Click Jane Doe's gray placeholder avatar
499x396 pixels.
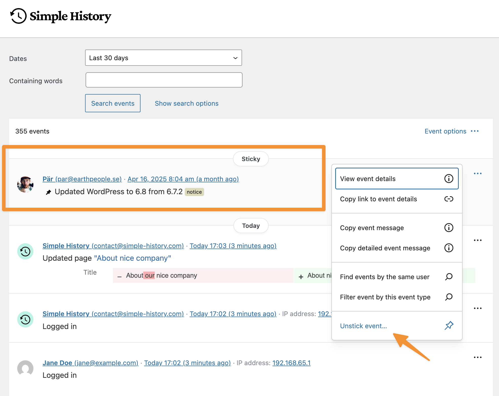coord(25,368)
